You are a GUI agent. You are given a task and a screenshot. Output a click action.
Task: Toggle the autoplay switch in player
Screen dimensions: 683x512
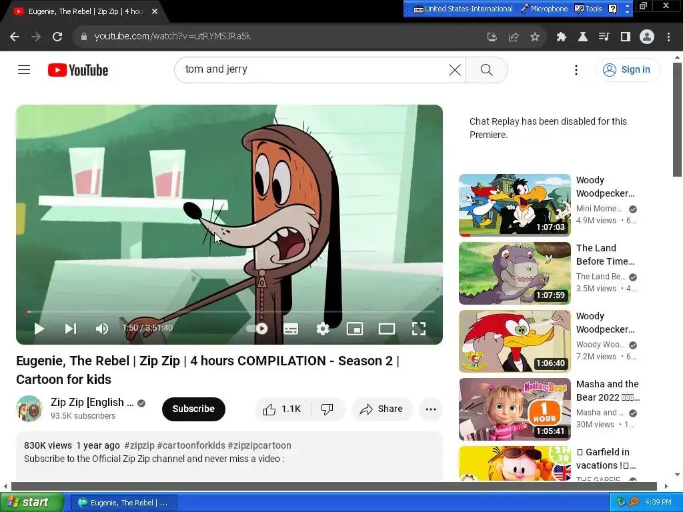pos(257,329)
